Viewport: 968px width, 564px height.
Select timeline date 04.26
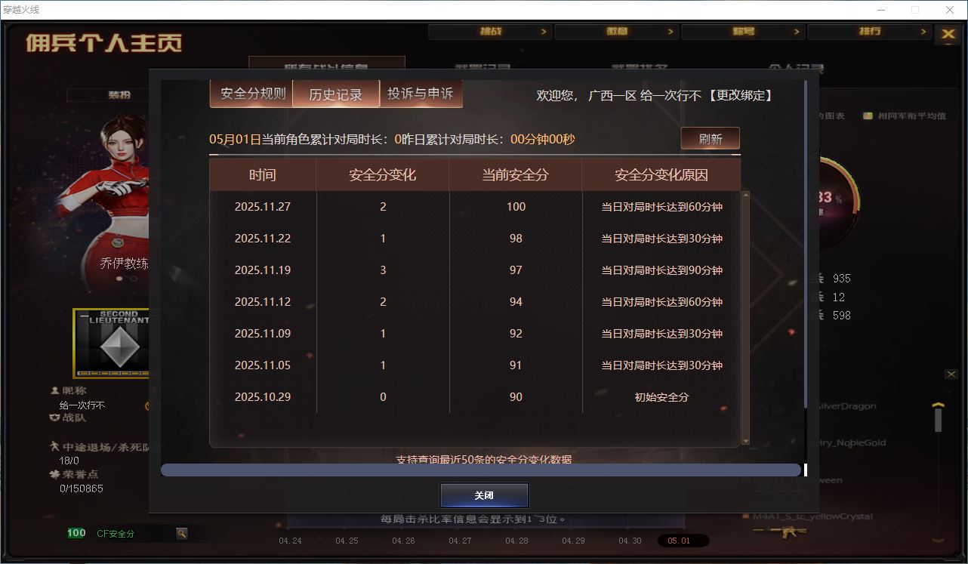point(403,541)
